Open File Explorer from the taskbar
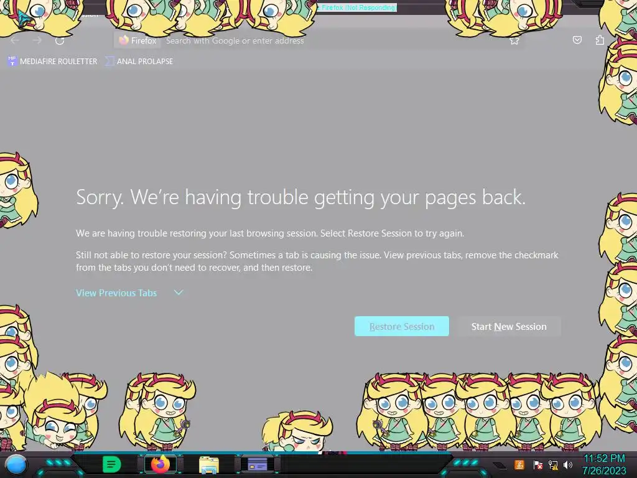The width and height of the screenshot is (637, 478). 209,465
